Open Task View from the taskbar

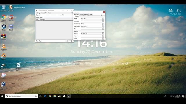tap(40, 96)
